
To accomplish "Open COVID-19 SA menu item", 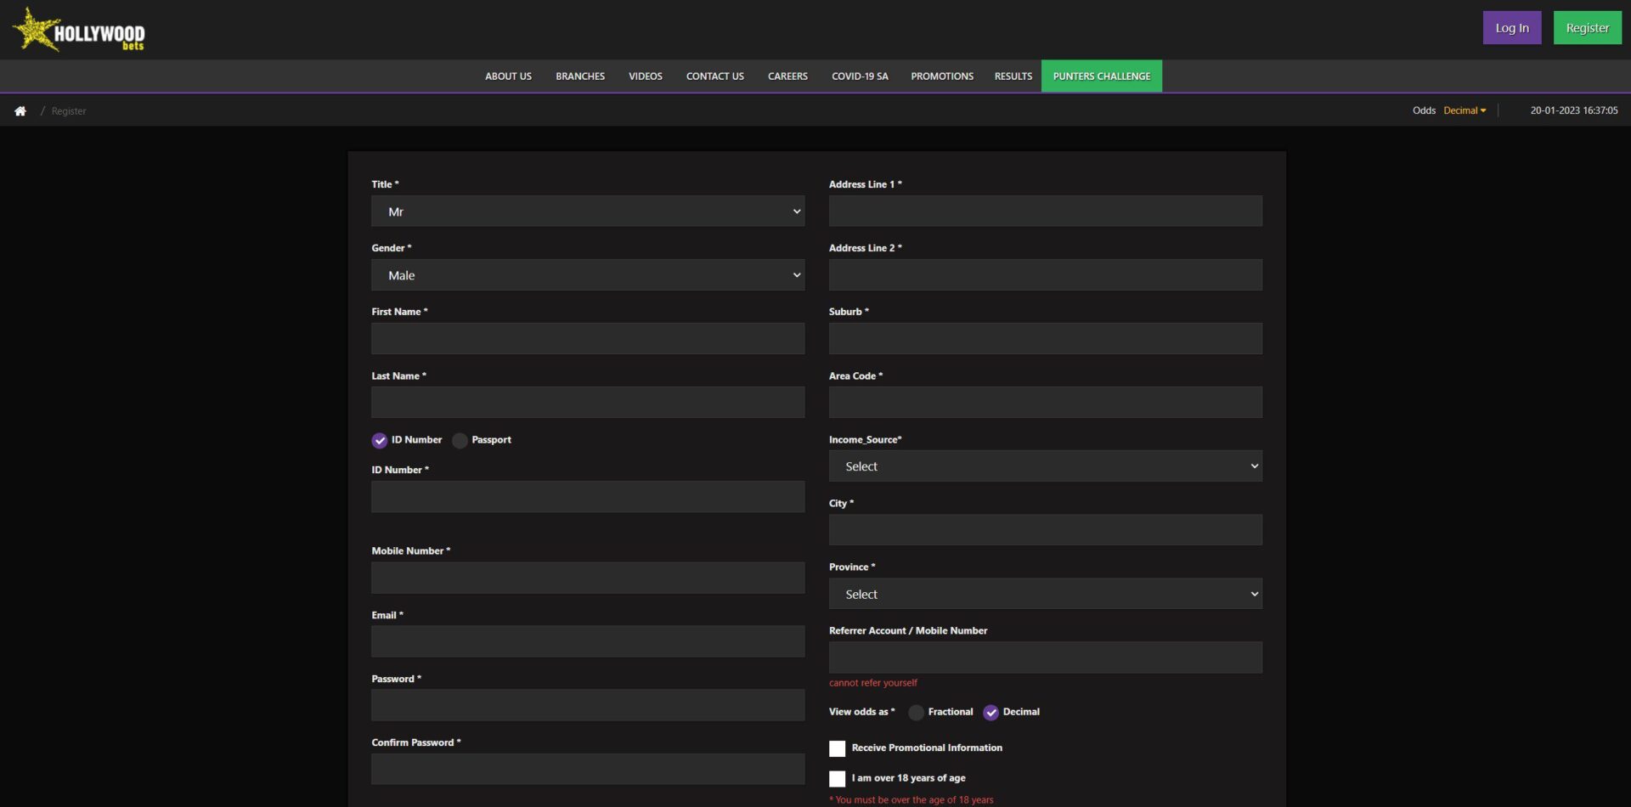I will pyautogui.click(x=860, y=76).
